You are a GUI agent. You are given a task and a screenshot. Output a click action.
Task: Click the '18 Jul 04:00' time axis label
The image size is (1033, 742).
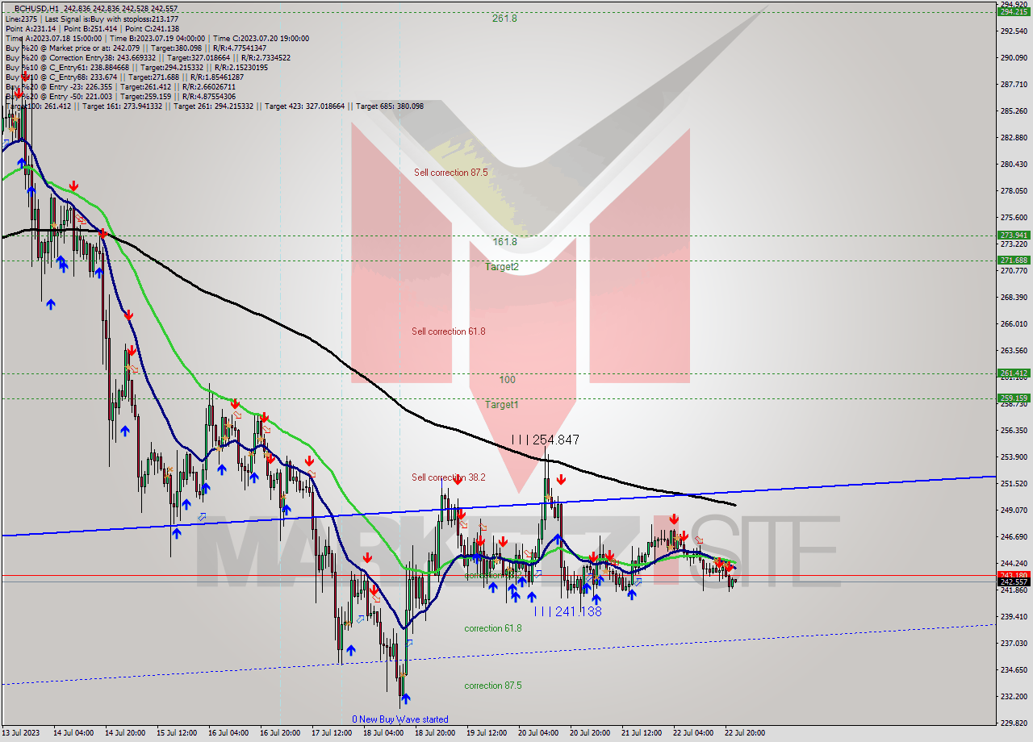point(383,733)
